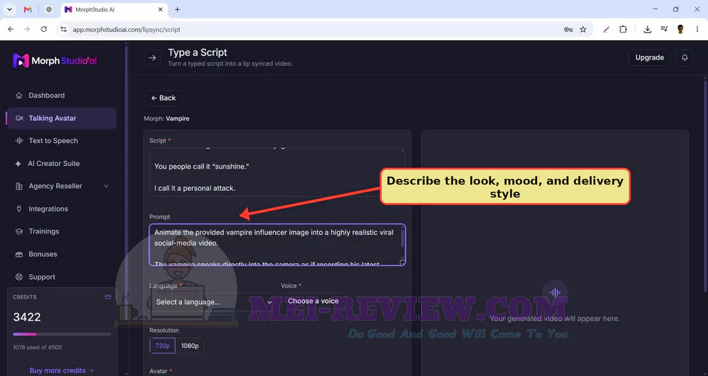Image resolution: width=708 pixels, height=376 pixels.
Task: Toggle the sidebar collapse arrow button
Action: (152, 58)
